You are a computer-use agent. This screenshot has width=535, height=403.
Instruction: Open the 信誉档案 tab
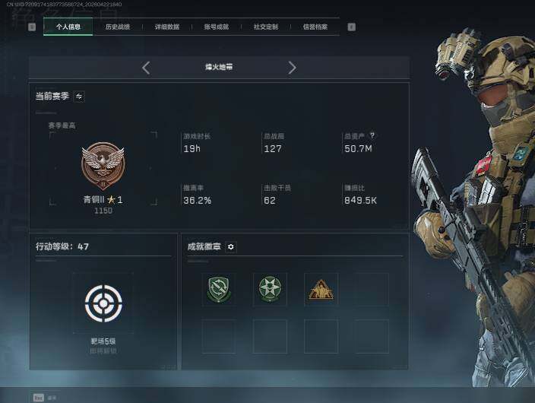[315, 27]
